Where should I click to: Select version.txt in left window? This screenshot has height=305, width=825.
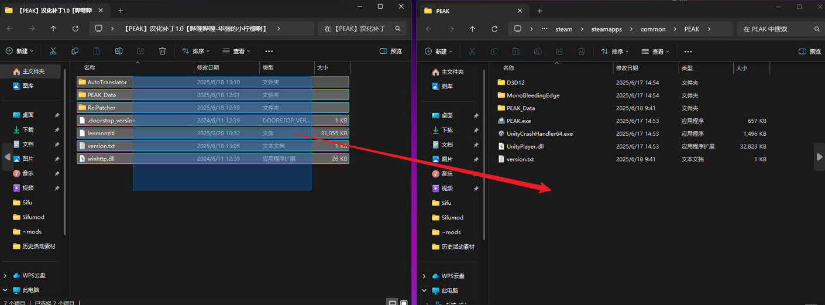(x=213, y=146)
